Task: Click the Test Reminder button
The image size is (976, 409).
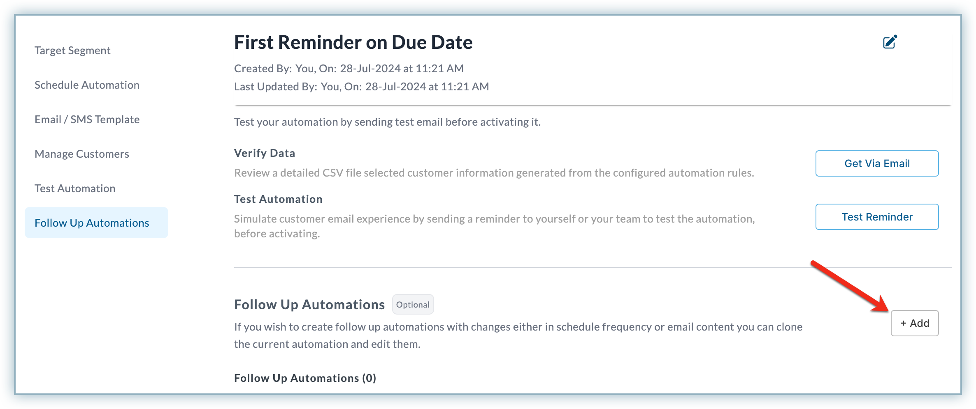Action: (877, 217)
